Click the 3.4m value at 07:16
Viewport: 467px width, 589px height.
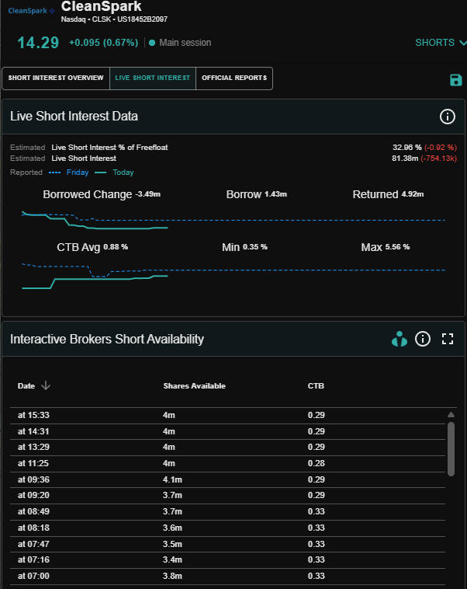(172, 559)
